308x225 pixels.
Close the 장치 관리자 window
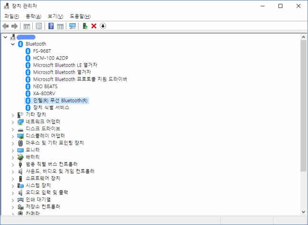click(x=299, y=6)
